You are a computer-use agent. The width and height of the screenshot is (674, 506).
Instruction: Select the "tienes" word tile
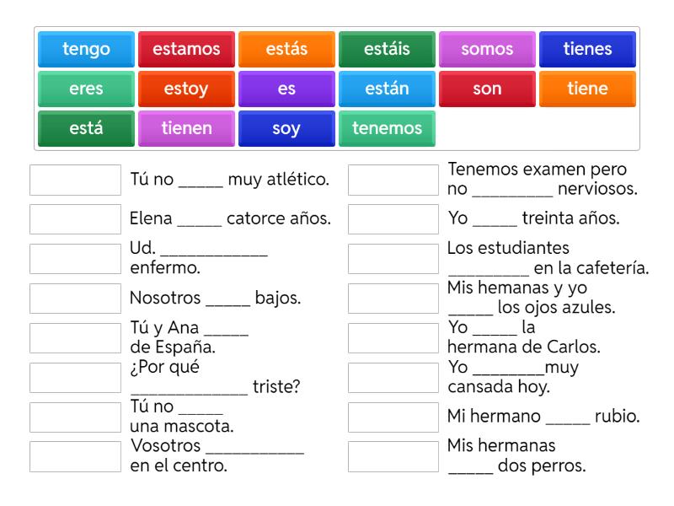coord(588,50)
